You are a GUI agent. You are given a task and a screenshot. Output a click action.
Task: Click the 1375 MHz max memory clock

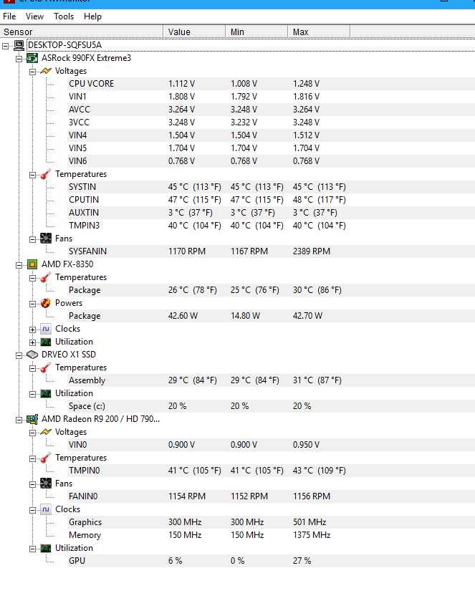pos(312,535)
